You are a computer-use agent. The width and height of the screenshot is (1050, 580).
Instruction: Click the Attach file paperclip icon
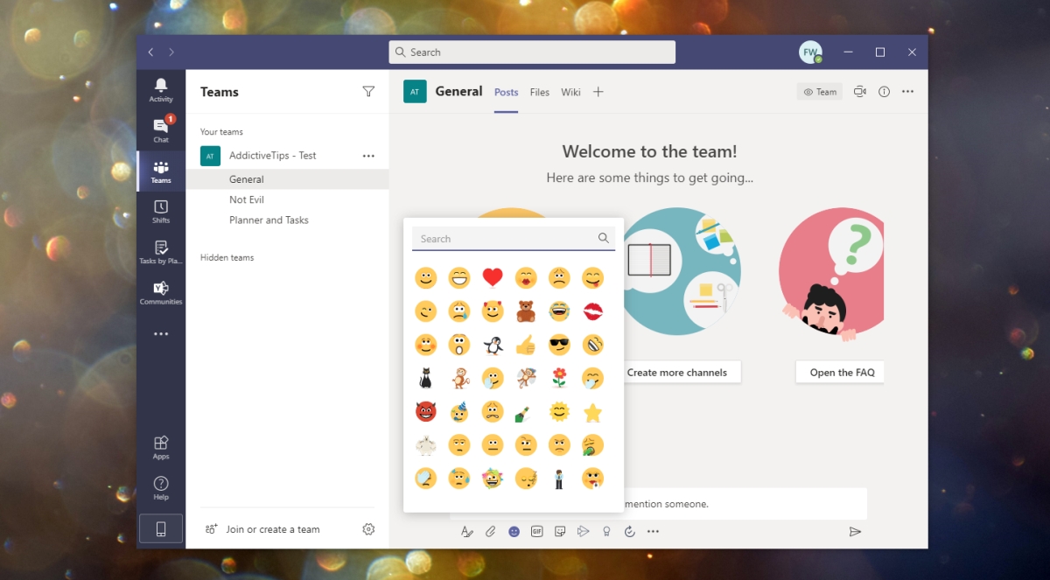491,531
